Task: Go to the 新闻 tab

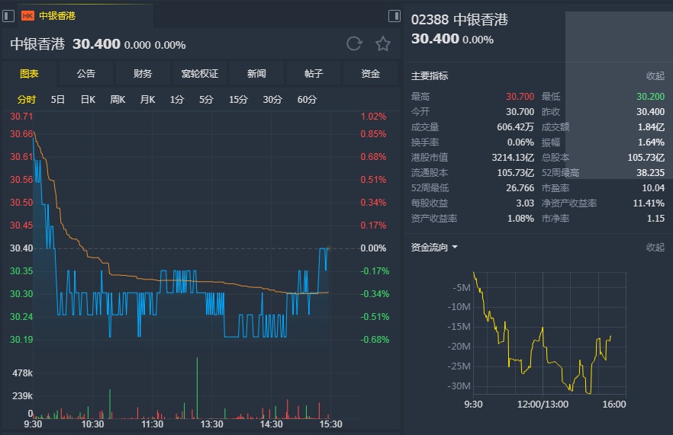Action: coord(256,74)
